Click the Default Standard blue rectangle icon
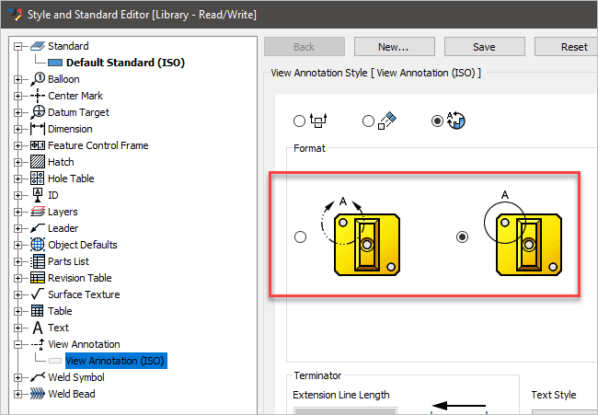Viewport: 598px width, 415px height. (x=55, y=63)
